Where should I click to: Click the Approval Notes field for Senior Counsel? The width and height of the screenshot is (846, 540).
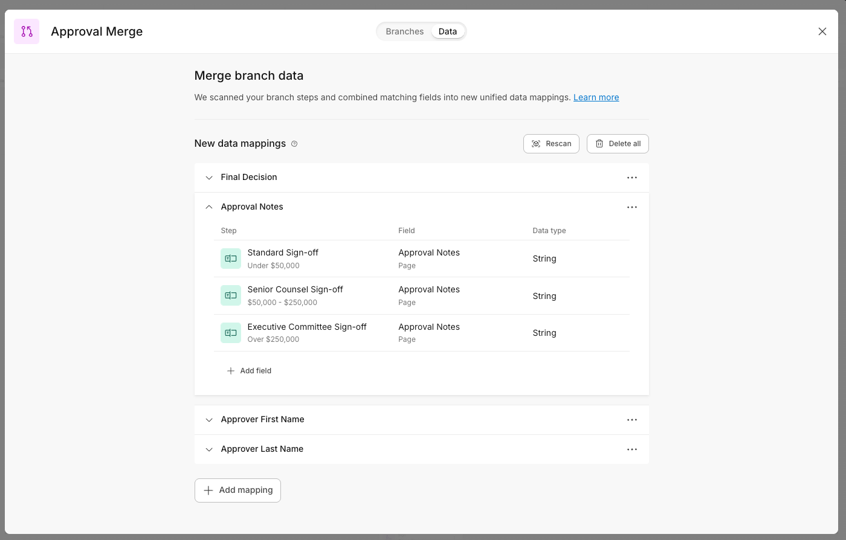click(429, 289)
